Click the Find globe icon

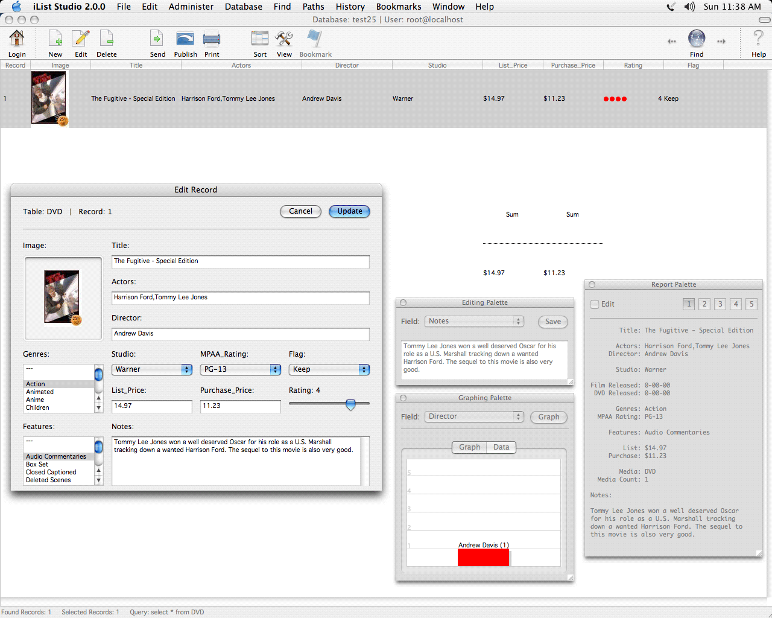pyautogui.click(x=697, y=39)
